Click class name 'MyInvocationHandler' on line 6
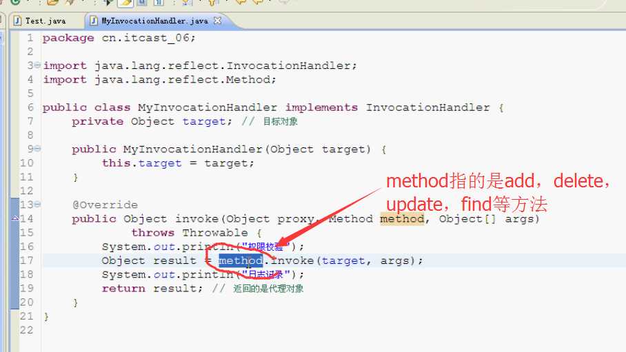Screen dimensions: 626x352 [208, 107]
